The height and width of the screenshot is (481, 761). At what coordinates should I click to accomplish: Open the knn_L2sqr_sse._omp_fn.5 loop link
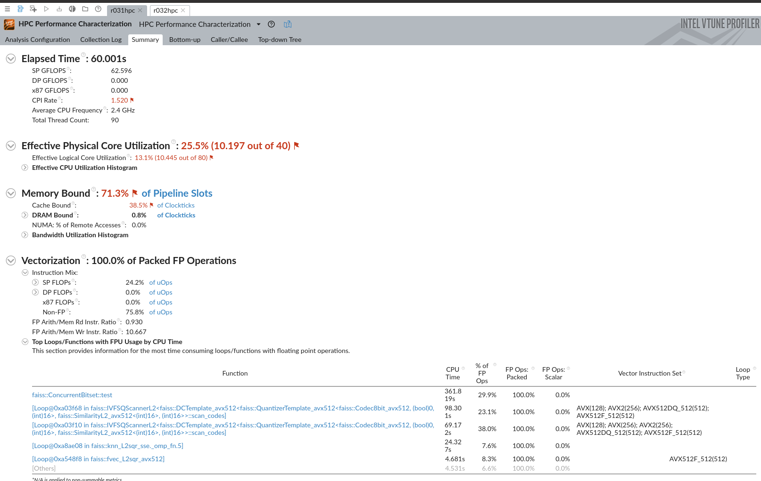pyautogui.click(x=108, y=446)
